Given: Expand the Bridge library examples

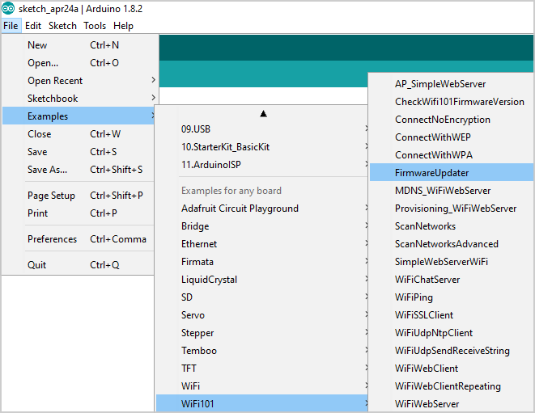Looking at the screenshot, I should click(262, 226).
